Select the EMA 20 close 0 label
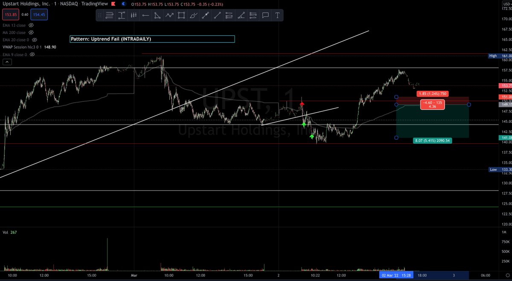This screenshot has height=281, width=512. [16, 40]
